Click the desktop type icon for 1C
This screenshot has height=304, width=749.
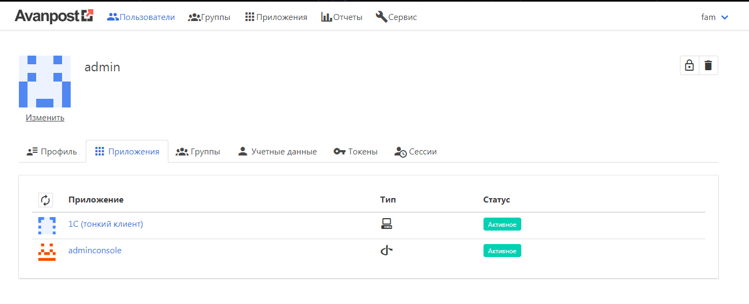(386, 224)
